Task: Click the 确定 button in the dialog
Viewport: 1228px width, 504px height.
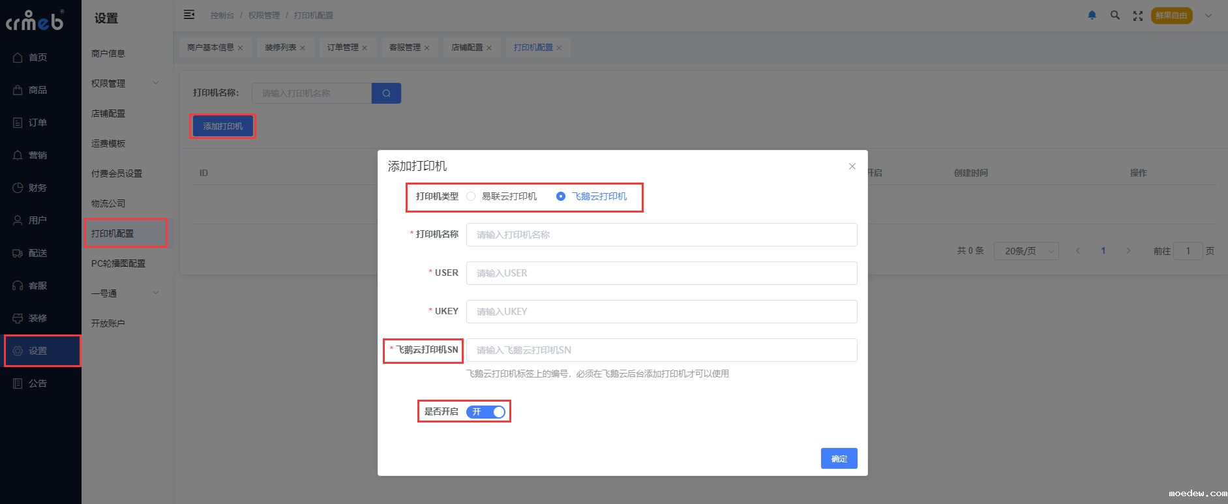Action: click(x=839, y=458)
